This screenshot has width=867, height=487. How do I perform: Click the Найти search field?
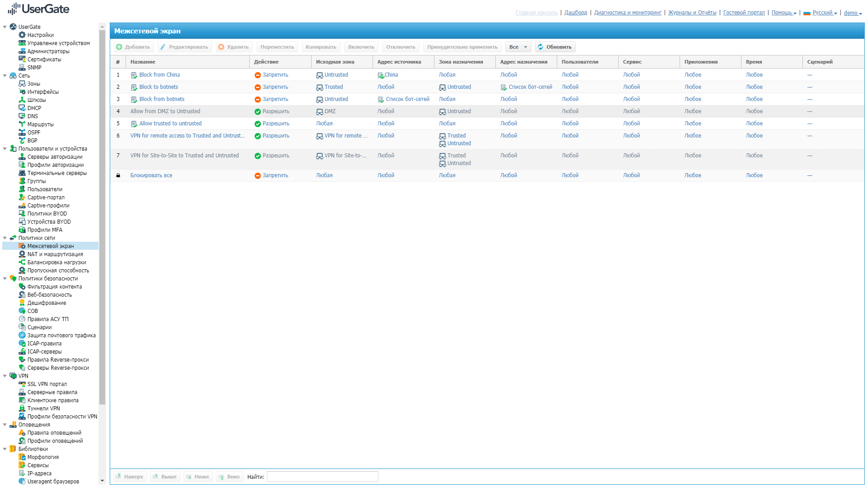[322, 477]
